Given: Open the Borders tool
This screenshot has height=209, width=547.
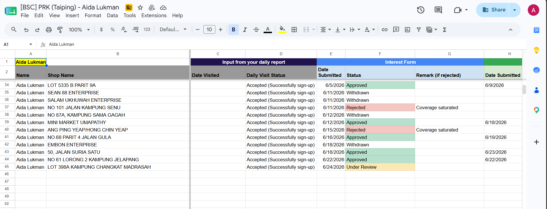Looking at the screenshot, I should (x=294, y=29).
